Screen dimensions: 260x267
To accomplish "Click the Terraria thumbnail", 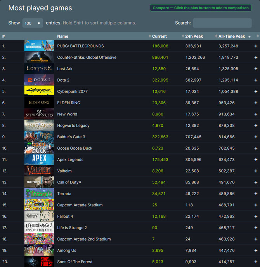I will click(39, 193).
